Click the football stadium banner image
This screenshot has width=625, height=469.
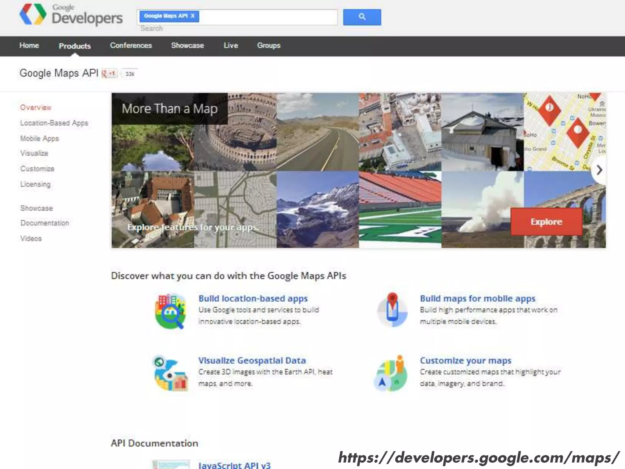400,209
